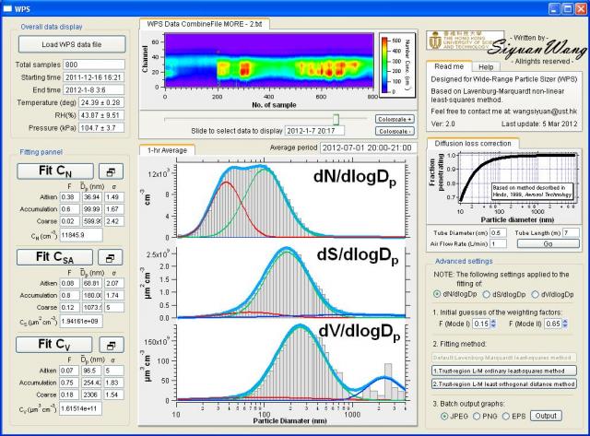Click the diffusion loss penetration curve plot

pos(519,178)
